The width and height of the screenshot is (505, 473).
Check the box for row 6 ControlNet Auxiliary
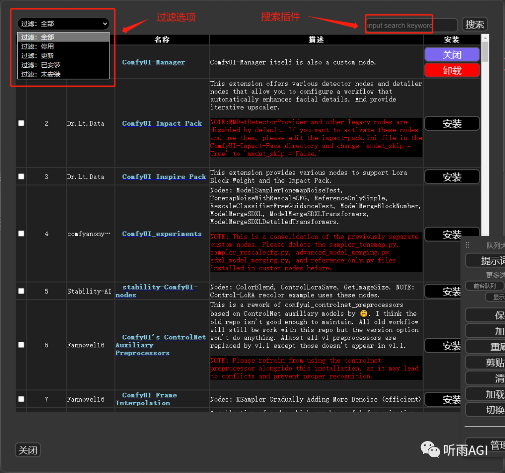[x=21, y=345]
